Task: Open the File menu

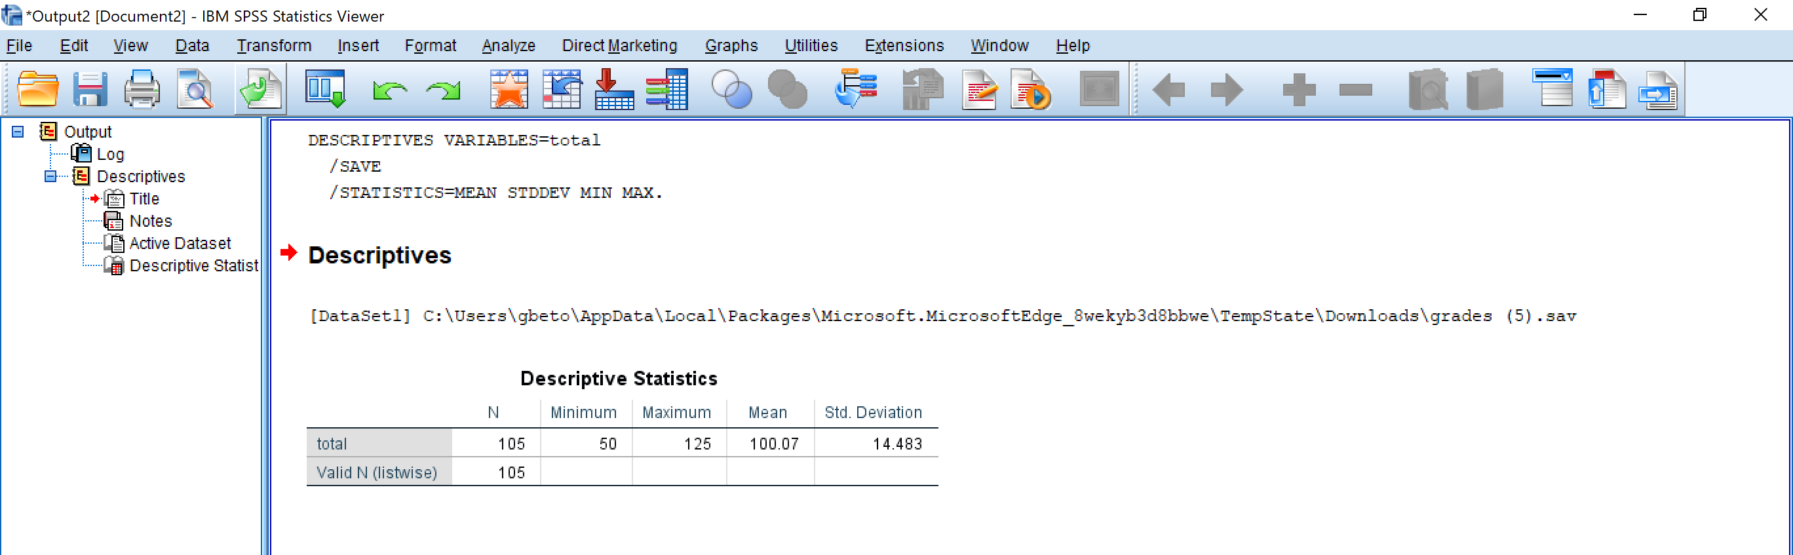Action: click(19, 45)
